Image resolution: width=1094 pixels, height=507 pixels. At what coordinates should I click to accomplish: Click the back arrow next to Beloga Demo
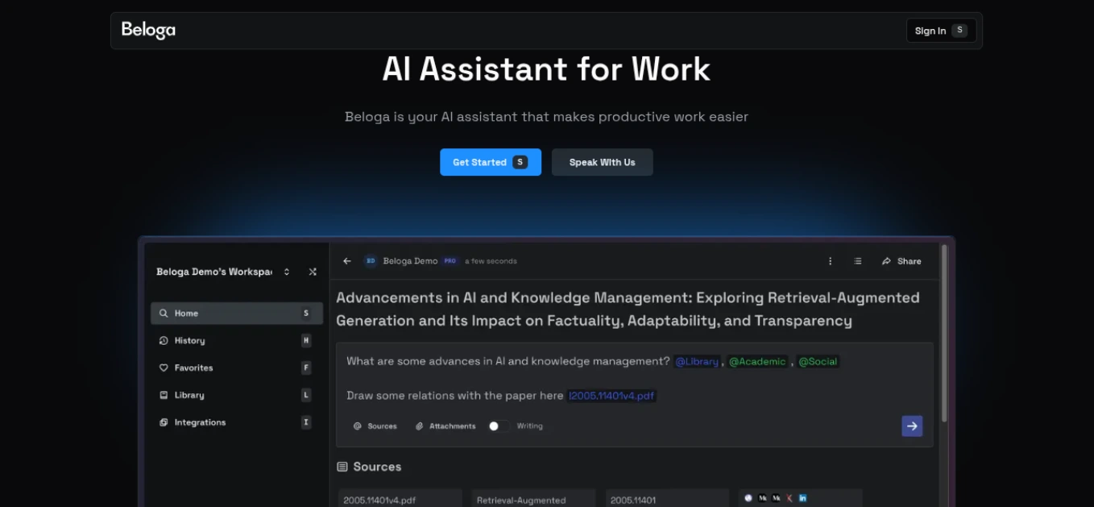(x=347, y=261)
